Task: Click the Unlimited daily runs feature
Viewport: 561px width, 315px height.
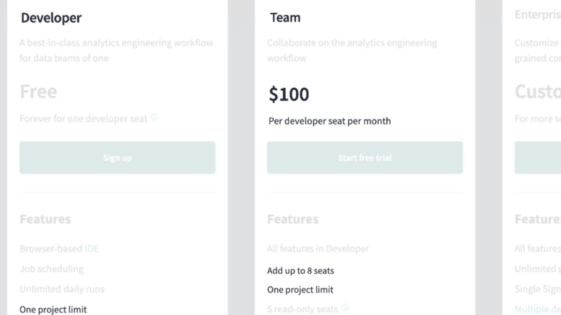Action: (62, 289)
